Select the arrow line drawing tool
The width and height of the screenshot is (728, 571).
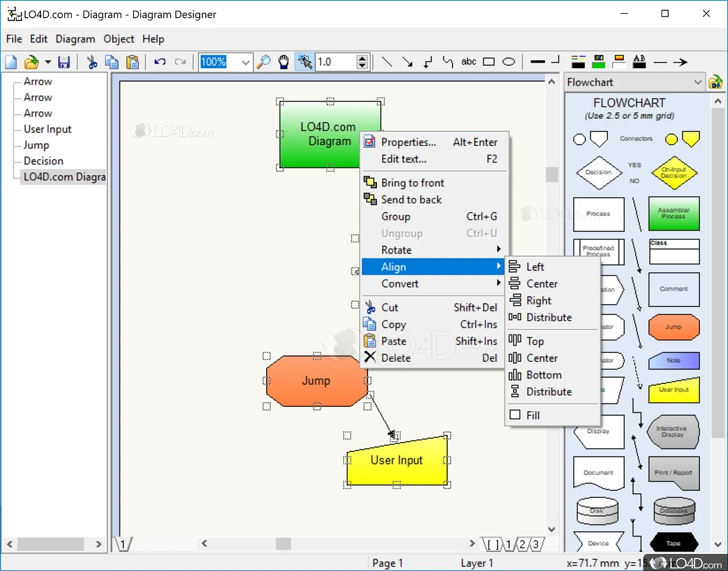pyautogui.click(x=407, y=62)
